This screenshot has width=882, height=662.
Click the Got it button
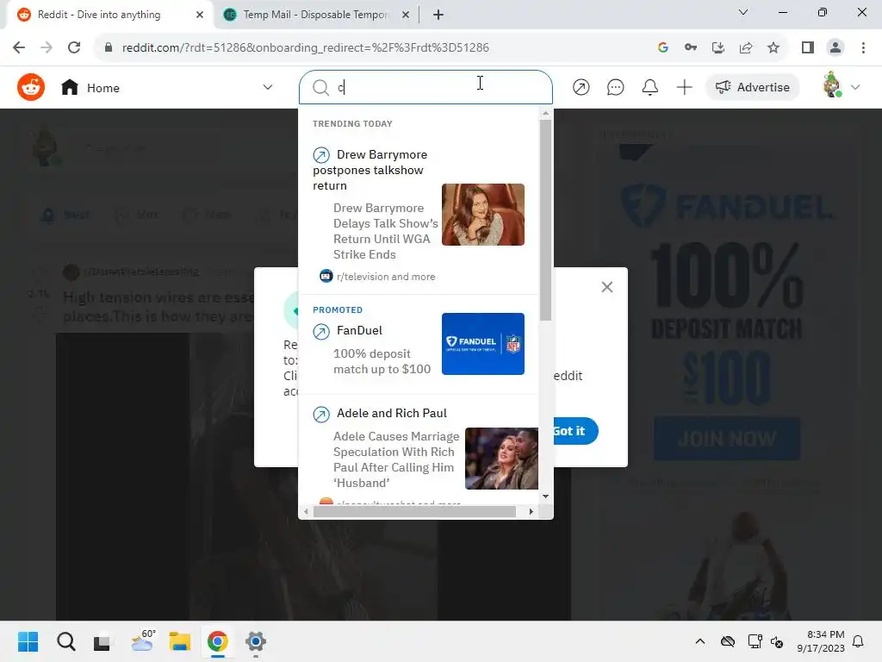tap(575, 431)
